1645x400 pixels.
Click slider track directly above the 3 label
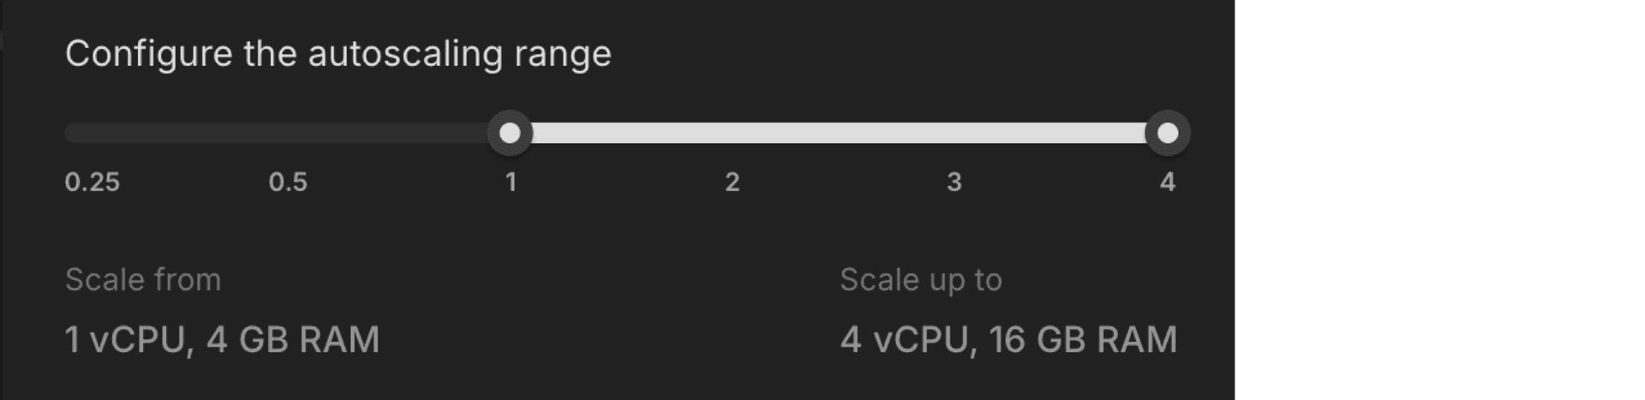point(954,134)
